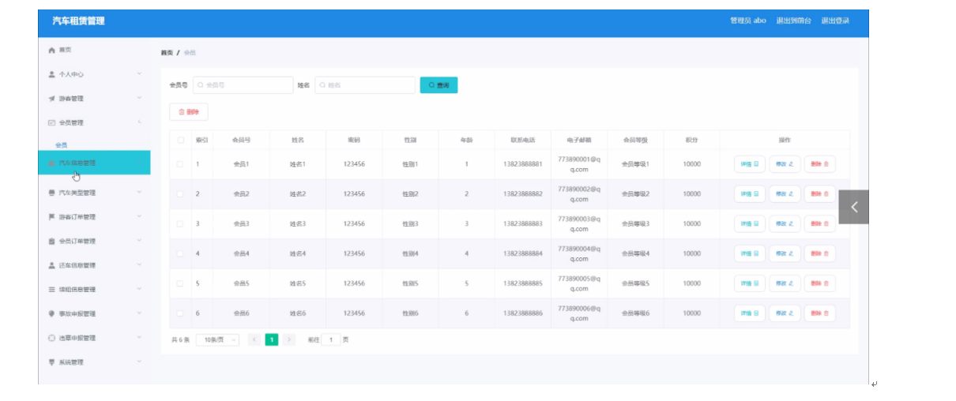Click 姓名4 cell in the table

coord(298,253)
